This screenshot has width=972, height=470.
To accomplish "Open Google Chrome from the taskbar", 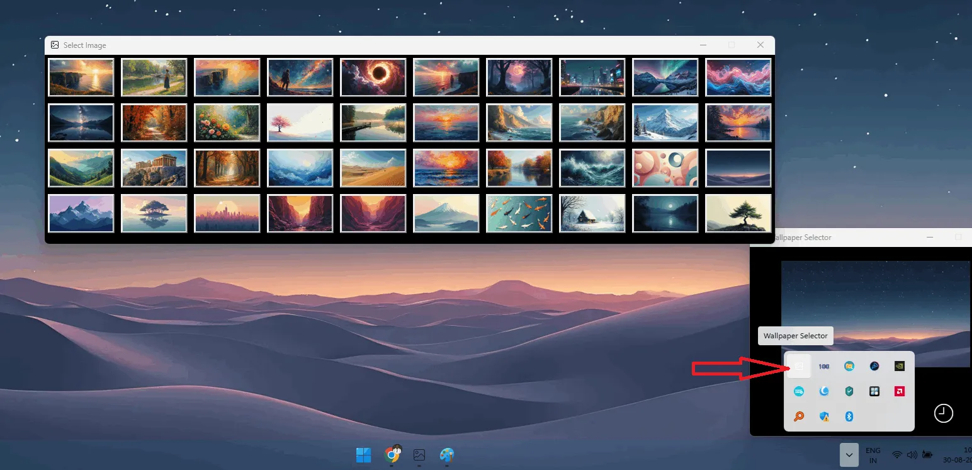I will (393, 455).
